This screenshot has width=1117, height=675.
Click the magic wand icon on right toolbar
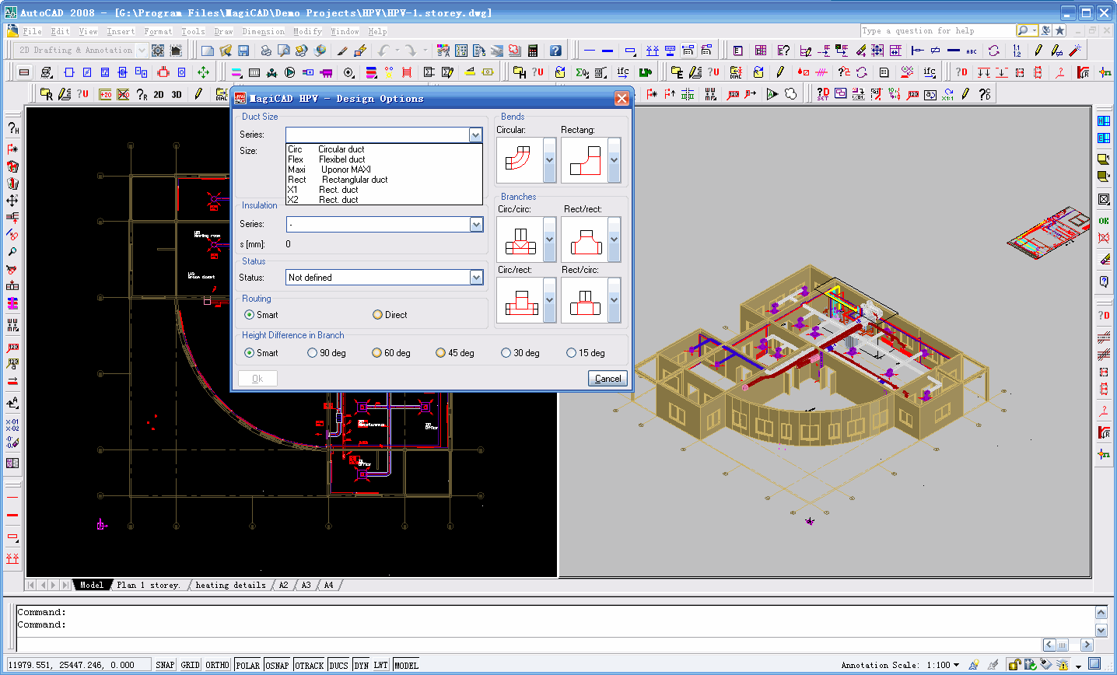click(1075, 51)
